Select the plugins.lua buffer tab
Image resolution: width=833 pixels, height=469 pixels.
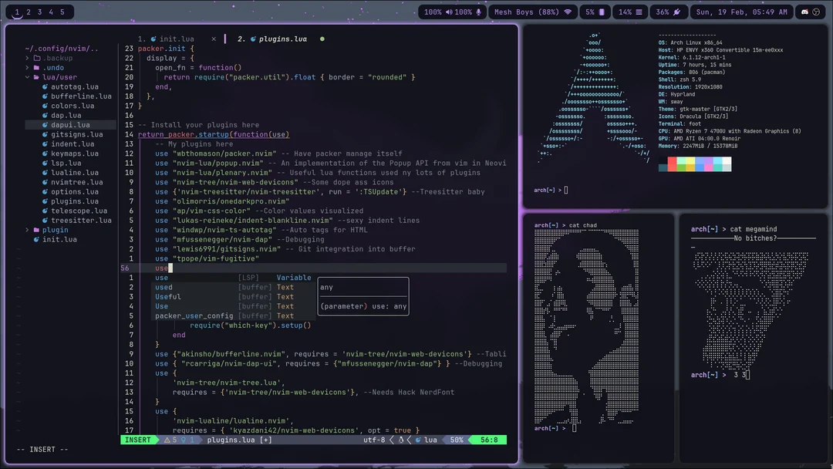pos(282,39)
